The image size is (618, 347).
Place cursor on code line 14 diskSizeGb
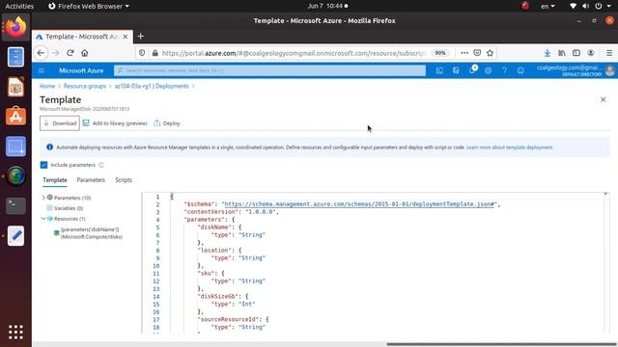tap(223, 296)
